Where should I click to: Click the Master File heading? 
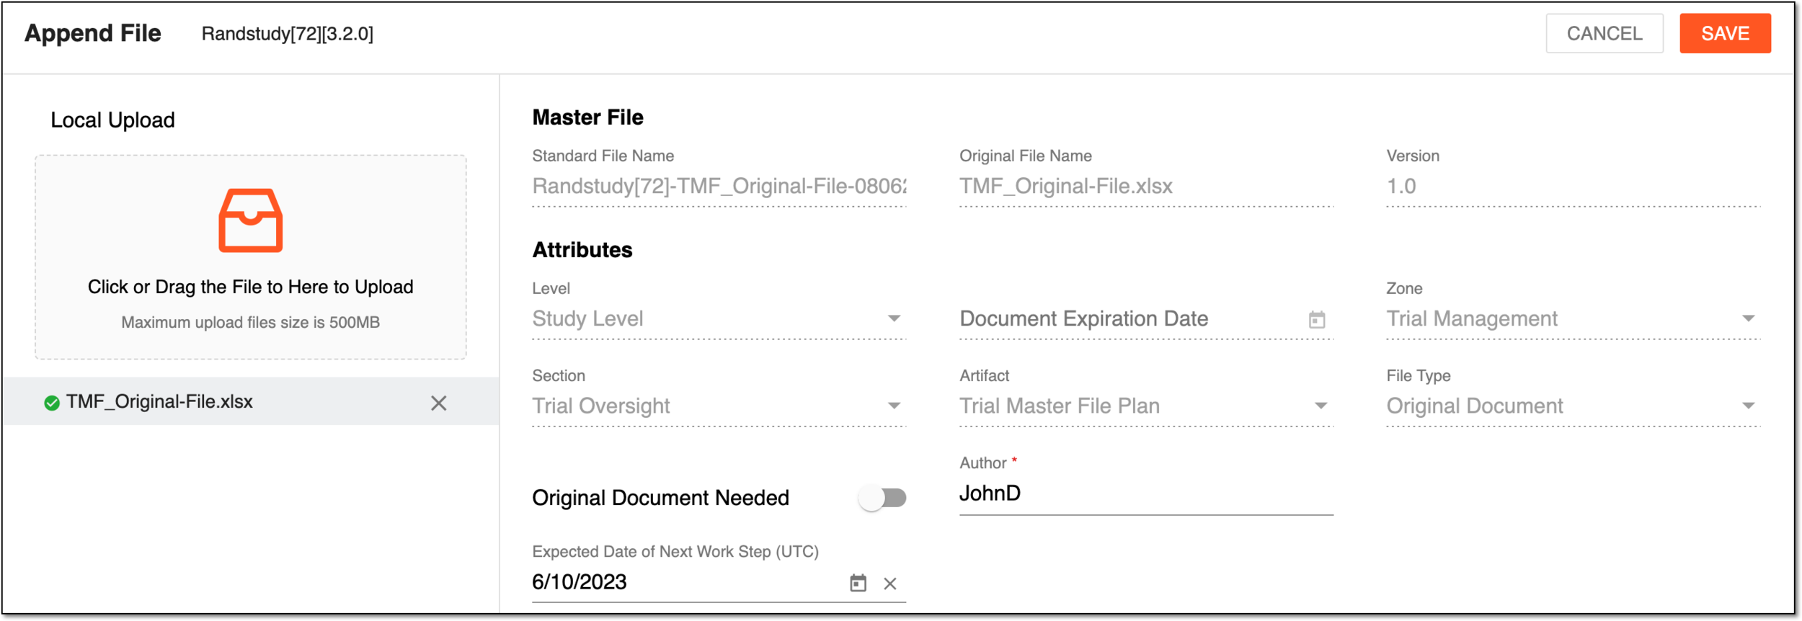[x=587, y=117]
